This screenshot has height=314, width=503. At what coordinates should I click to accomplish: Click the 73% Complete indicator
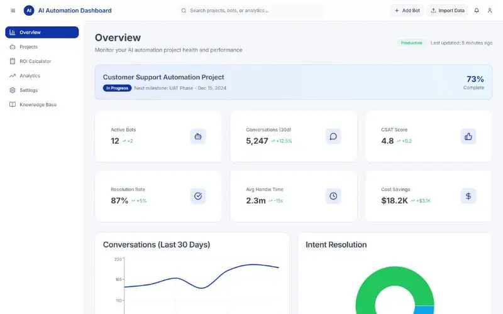(474, 82)
